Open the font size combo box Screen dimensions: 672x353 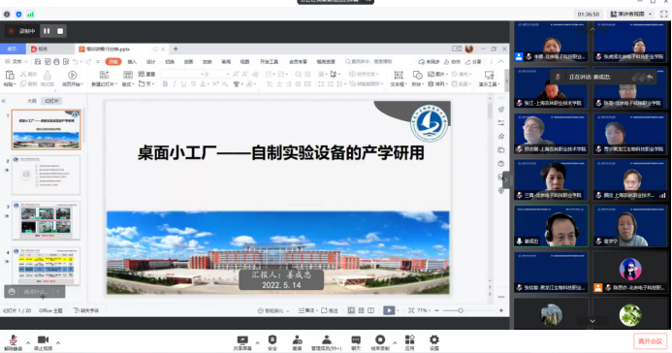[217, 74]
